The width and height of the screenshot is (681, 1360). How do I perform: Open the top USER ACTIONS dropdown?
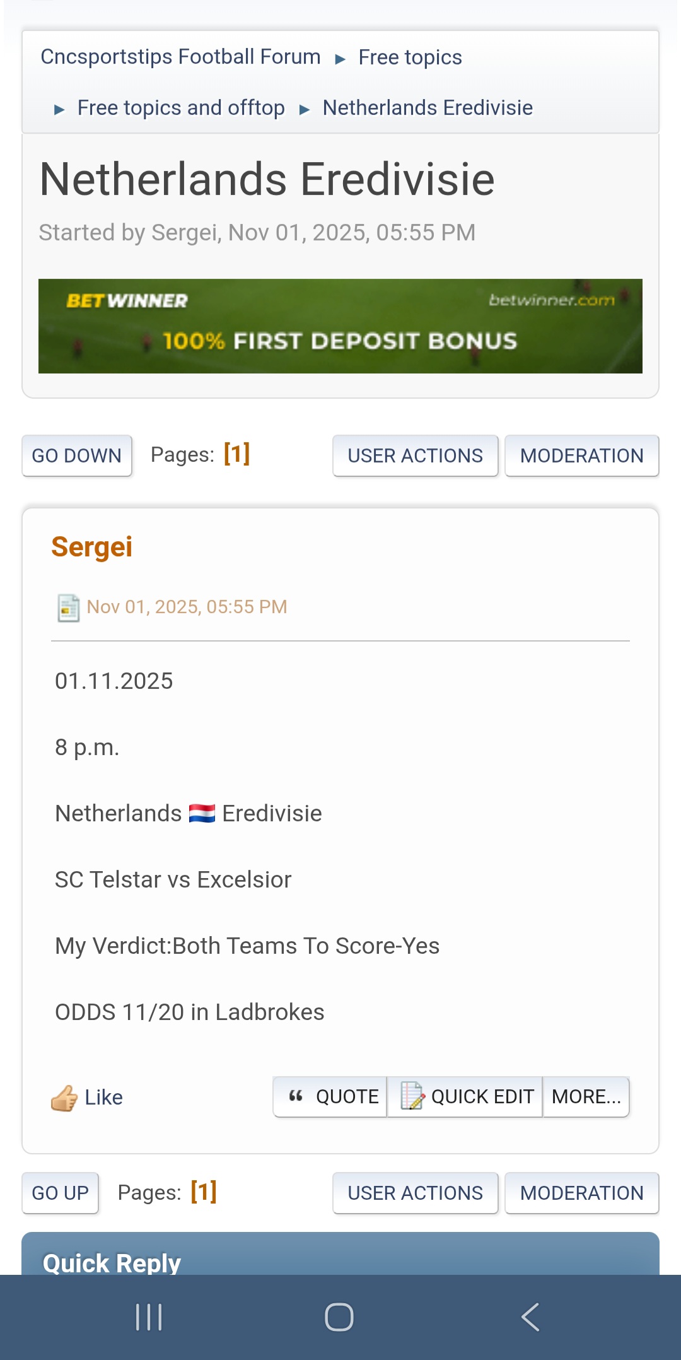(x=415, y=455)
